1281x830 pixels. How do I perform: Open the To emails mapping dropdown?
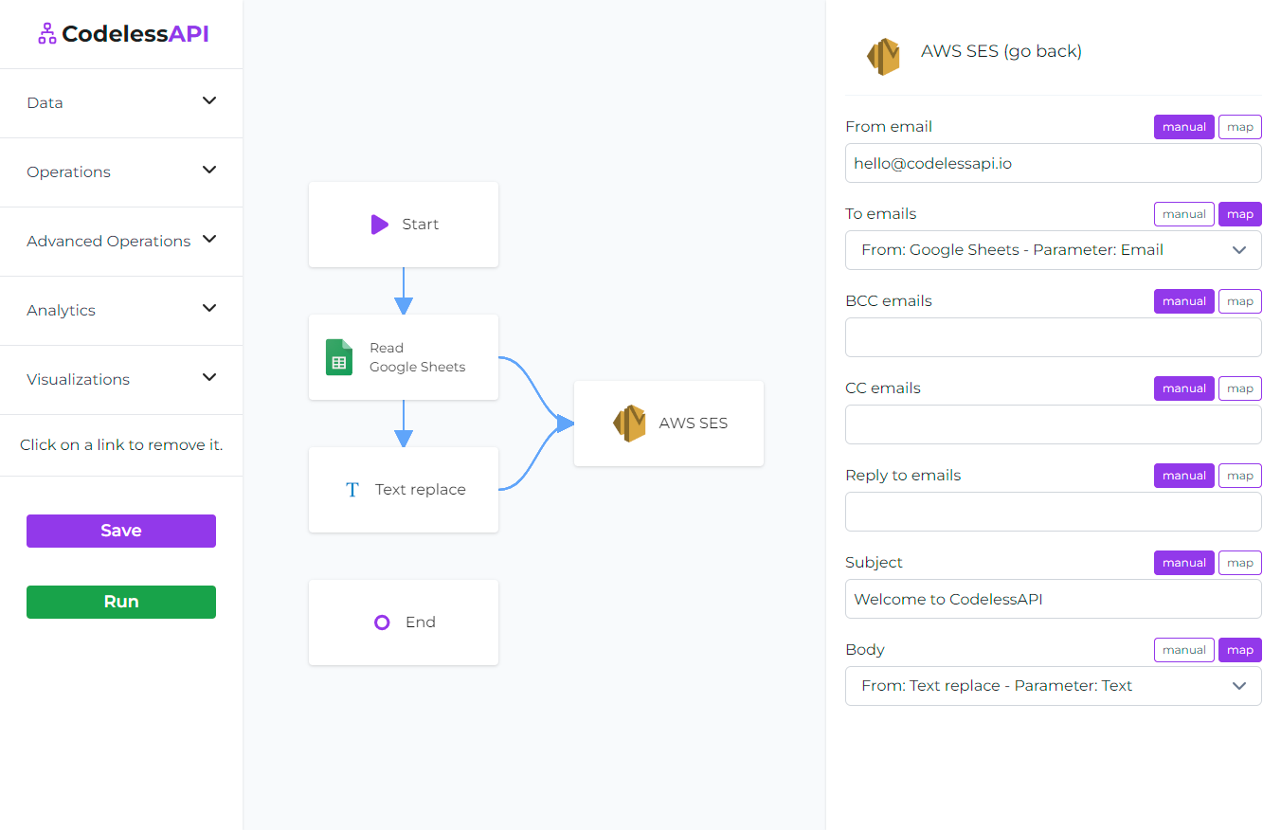(x=1054, y=250)
